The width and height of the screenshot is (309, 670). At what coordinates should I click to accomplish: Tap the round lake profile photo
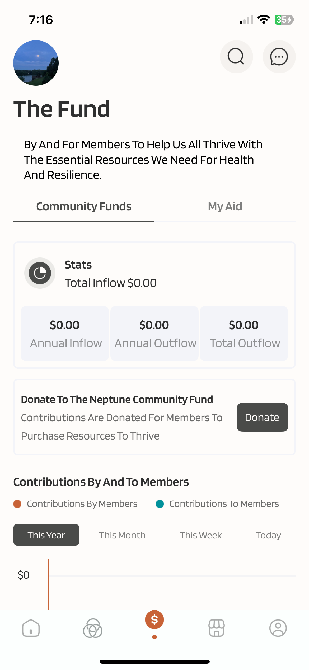click(36, 63)
